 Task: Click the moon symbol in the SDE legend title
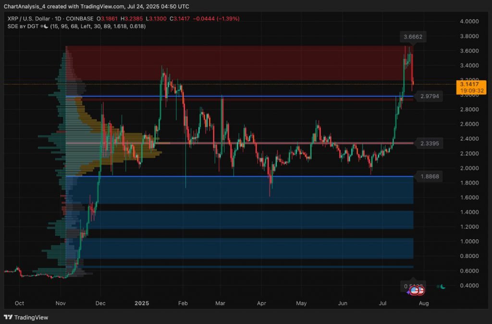(x=45, y=27)
